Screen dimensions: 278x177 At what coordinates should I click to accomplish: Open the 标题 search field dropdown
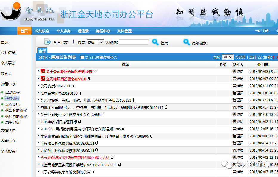tap(101, 42)
